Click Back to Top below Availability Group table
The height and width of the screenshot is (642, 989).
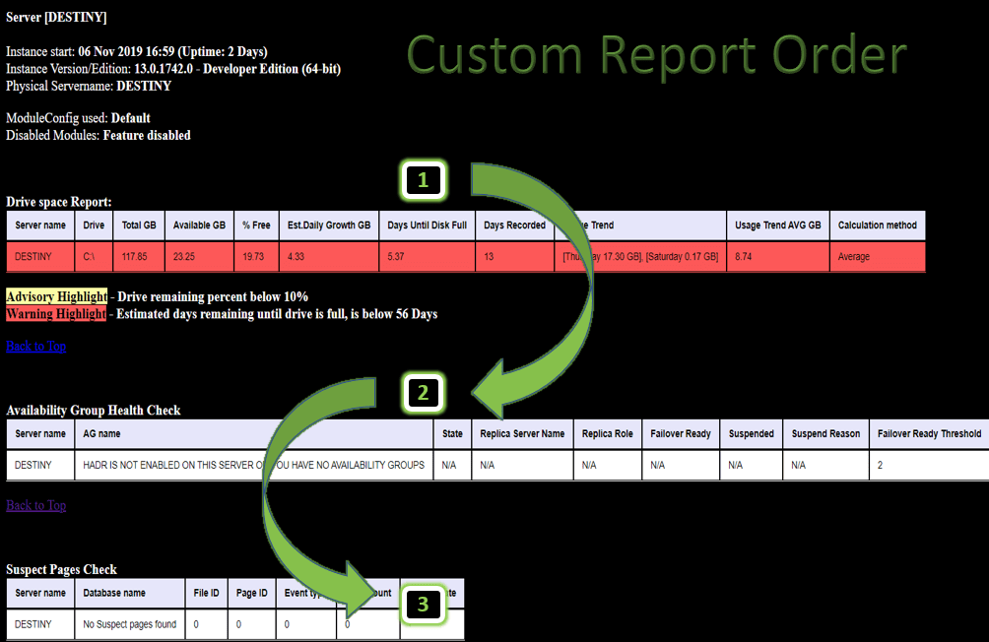pyautogui.click(x=35, y=505)
